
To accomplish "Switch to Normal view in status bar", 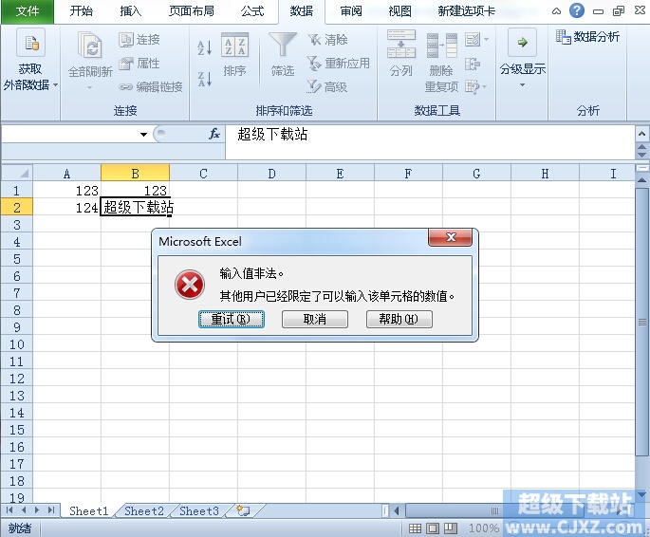I will click(416, 528).
